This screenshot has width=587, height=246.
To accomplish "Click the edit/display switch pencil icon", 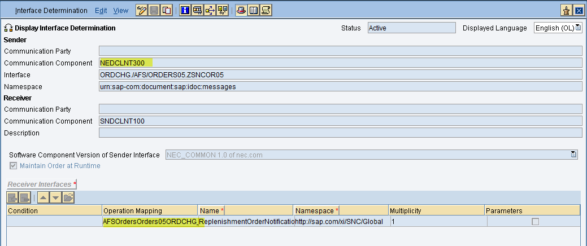I will click(x=142, y=10).
